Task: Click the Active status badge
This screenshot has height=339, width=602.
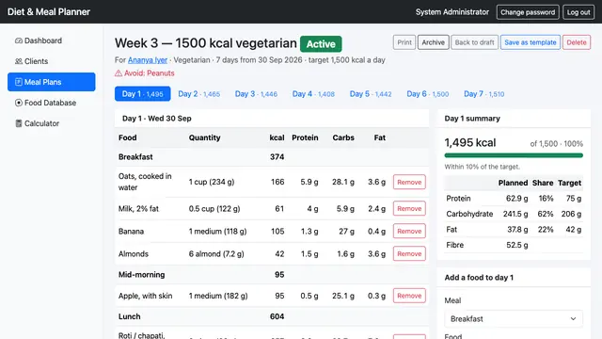Action: pos(321,44)
